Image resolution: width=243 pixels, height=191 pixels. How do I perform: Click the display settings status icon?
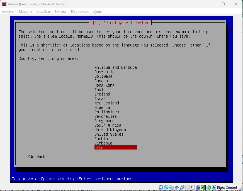tap(193, 187)
